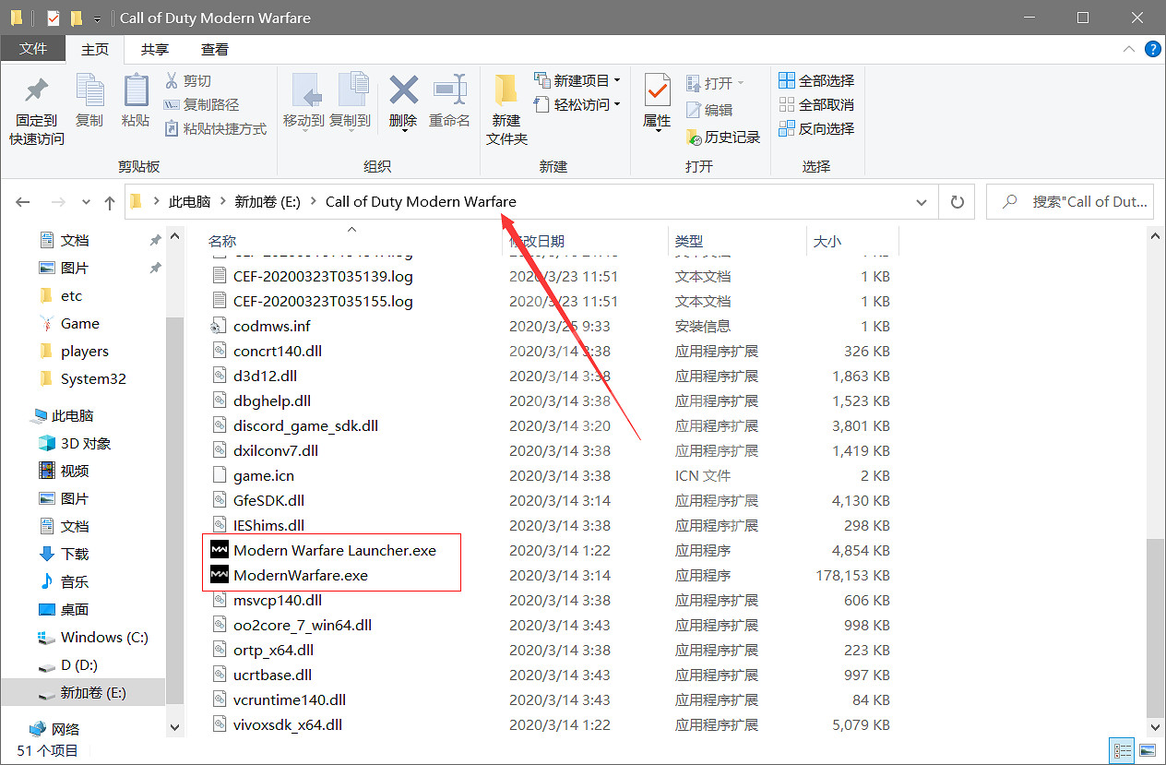Open the 属性 properties icon
This screenshot has height=765, width=1166.
coord(657,91)
